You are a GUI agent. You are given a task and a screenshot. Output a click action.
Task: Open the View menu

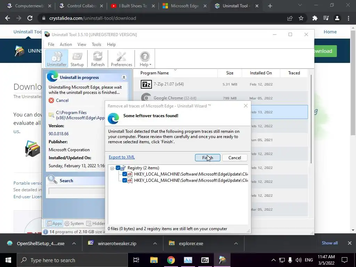[x=82, y=44]
